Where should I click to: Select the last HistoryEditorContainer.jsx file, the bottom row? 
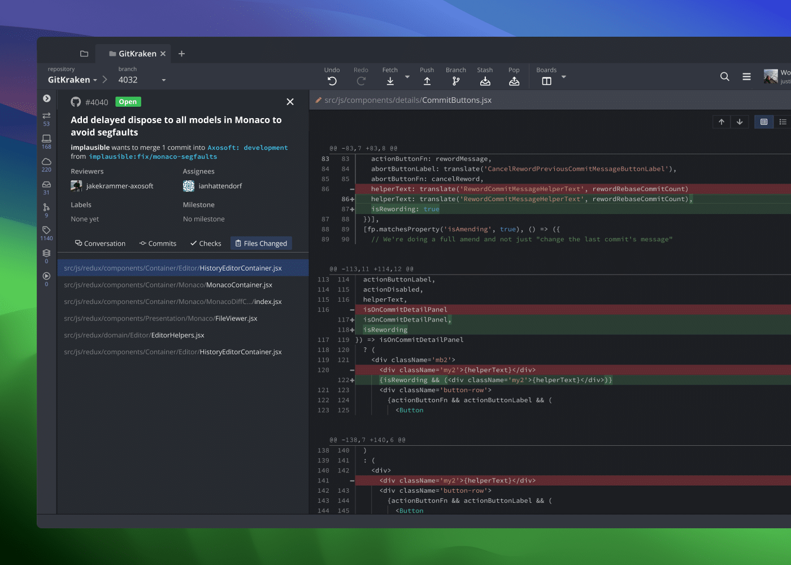(183, 352)
